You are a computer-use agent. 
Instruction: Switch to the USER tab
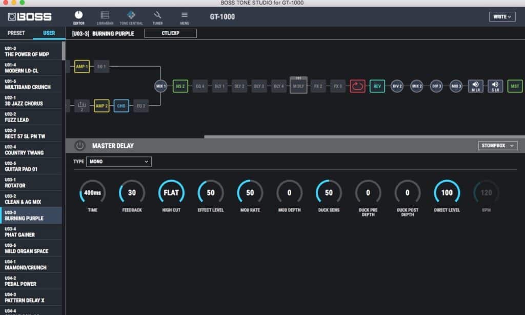click(x=49, y=33)
